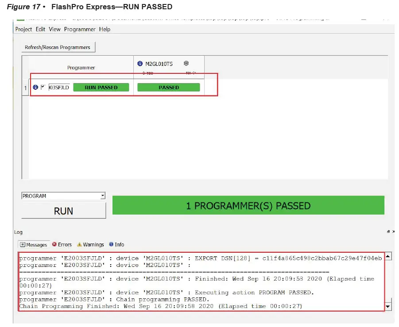Image resolution: width=399 pixels, height=327 pixels.
Task: Click the 'Chain programming PASSED' log line
Action: coord(114,299)
